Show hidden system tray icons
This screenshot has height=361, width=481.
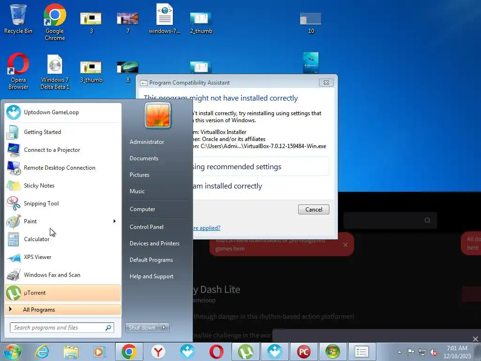[x=399, y=352]
